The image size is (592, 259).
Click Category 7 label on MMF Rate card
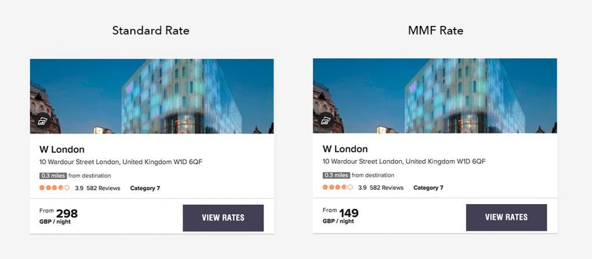428,188
